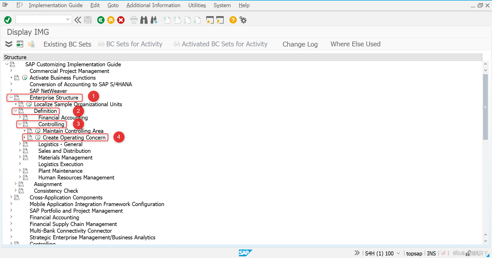
Task: Click the Find binoculars icon
Action: pyautogui.click(x=144, y=20)
